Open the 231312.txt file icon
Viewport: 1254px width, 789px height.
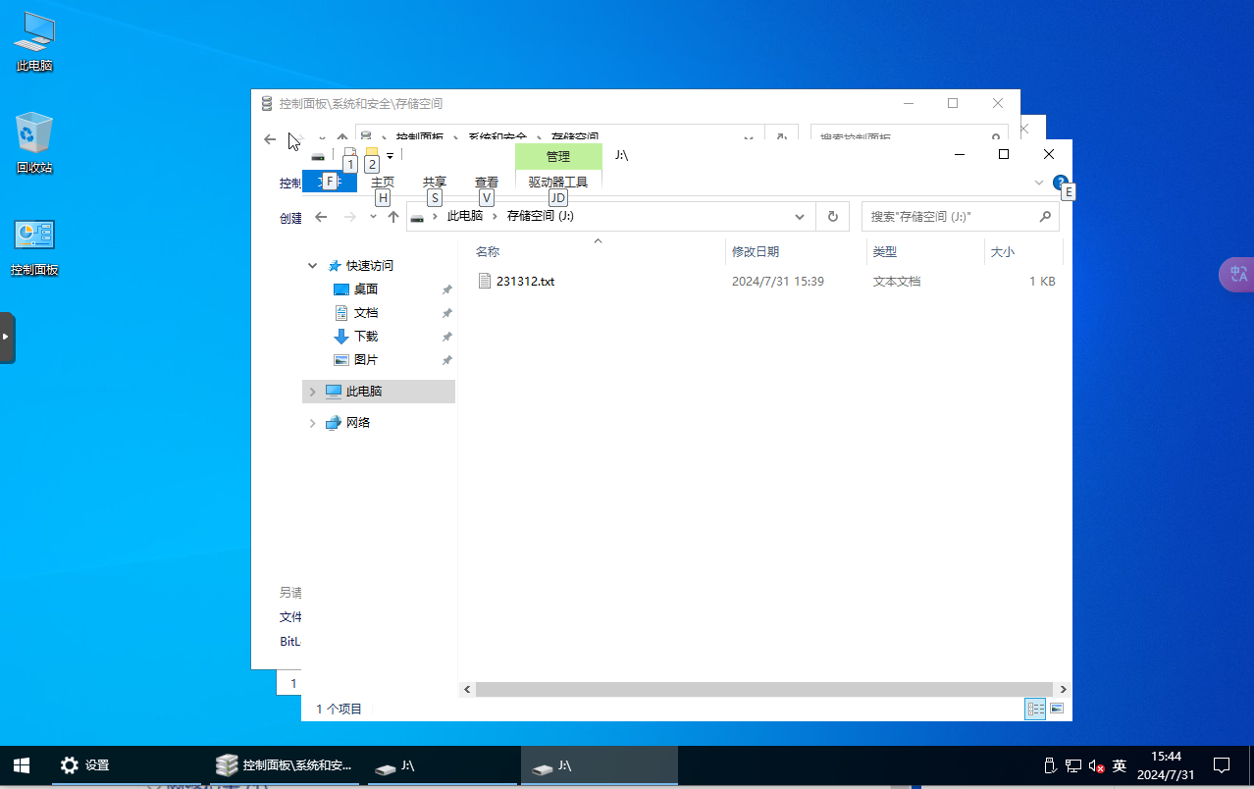coord(484,281)
